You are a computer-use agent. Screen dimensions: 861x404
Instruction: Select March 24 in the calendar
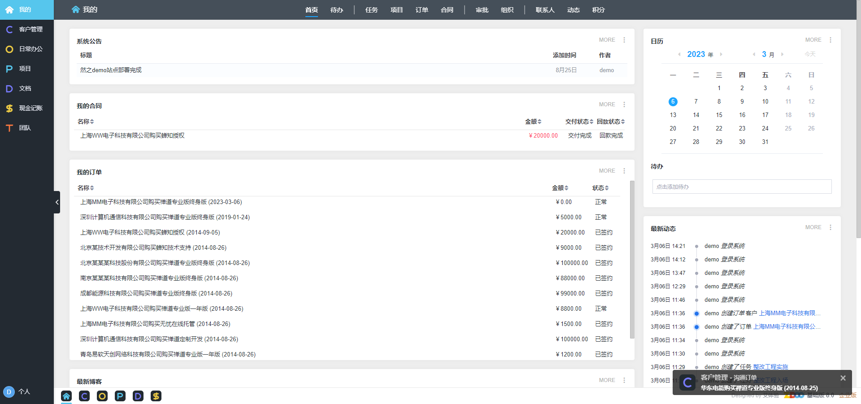tap(765, 129)
